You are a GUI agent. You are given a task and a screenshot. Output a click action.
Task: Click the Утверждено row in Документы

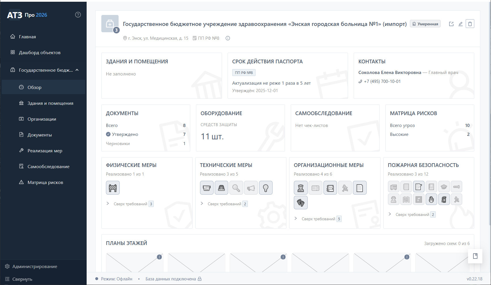146,134
